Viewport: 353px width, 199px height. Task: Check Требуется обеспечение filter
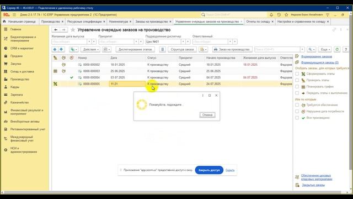coord(297,105)
